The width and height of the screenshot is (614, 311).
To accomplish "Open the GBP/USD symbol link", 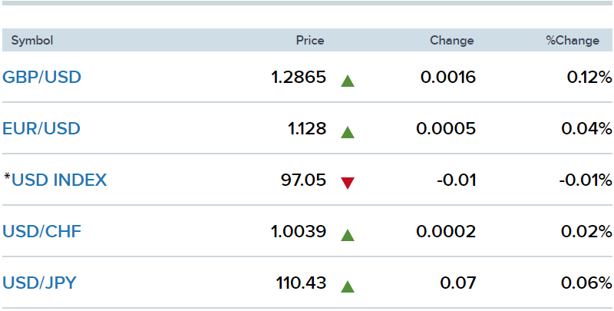I will pyautogui.click(x=42, y=77).
